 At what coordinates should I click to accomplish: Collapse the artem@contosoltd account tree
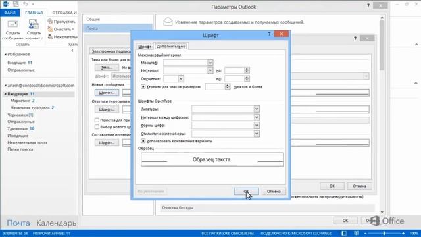5,86
